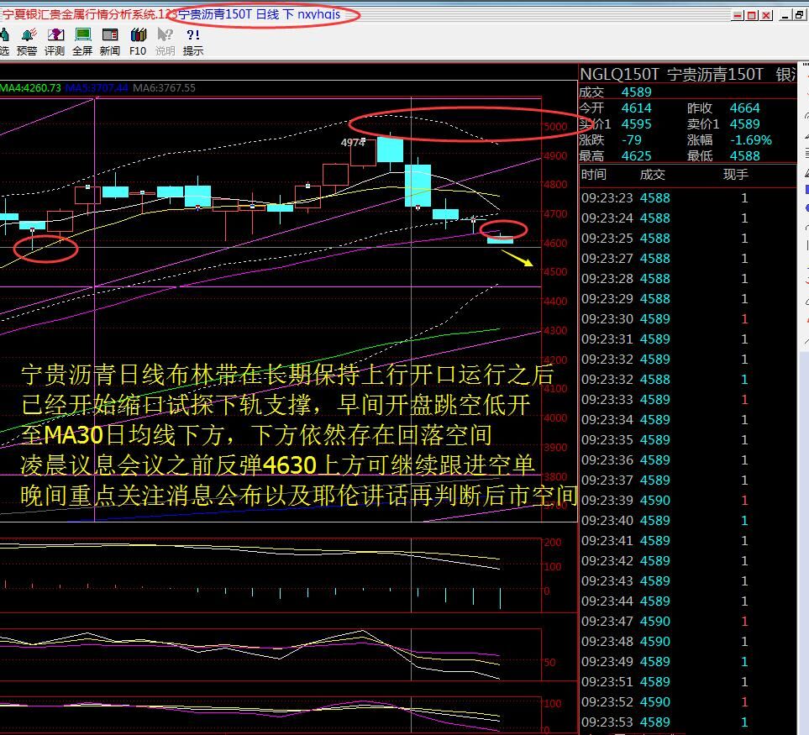Open the 新闻 news panel
This screenshot has height=735, width=809.
(110, 41)
